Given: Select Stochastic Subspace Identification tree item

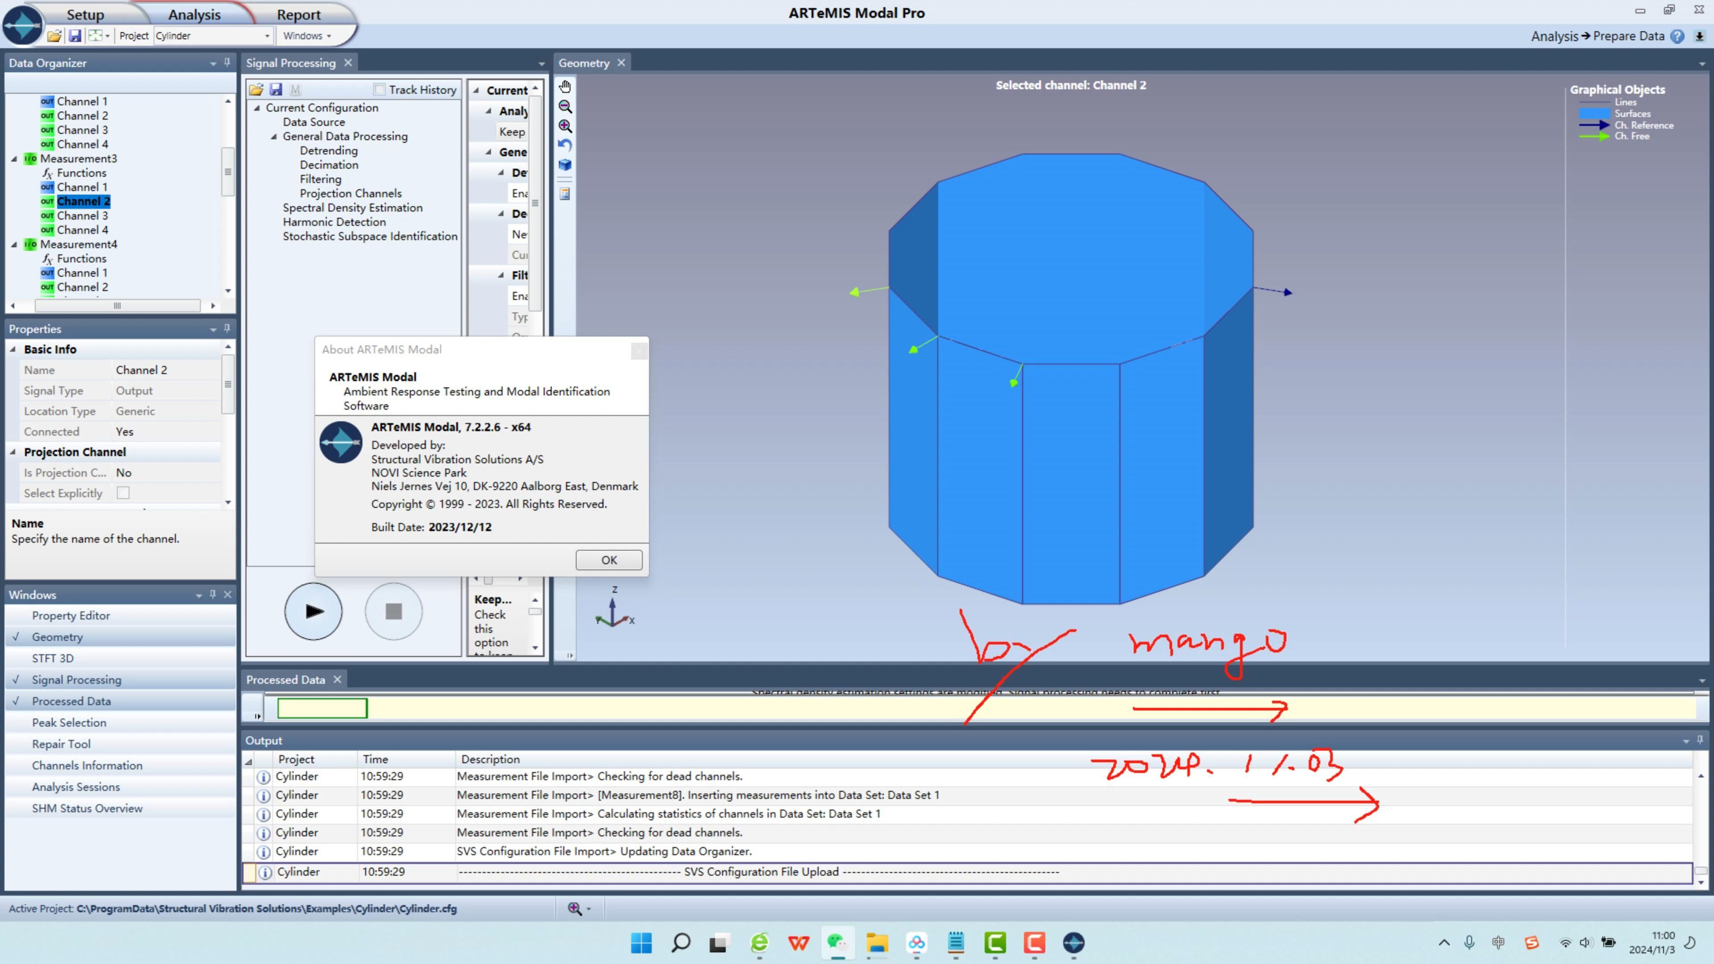Looking at the screenshot, I should (x=370, y=236).
